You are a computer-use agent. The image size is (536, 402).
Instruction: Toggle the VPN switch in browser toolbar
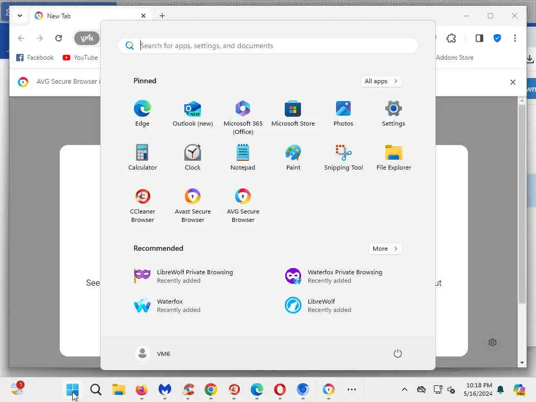(x=86, y=38)
